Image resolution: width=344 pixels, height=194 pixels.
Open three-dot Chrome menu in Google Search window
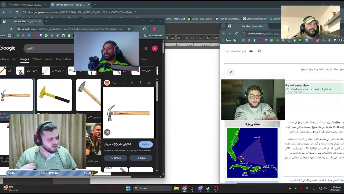161,29
